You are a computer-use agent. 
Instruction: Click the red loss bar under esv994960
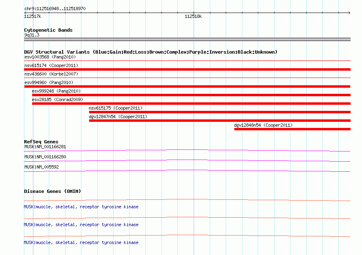[x=187, y=86]
